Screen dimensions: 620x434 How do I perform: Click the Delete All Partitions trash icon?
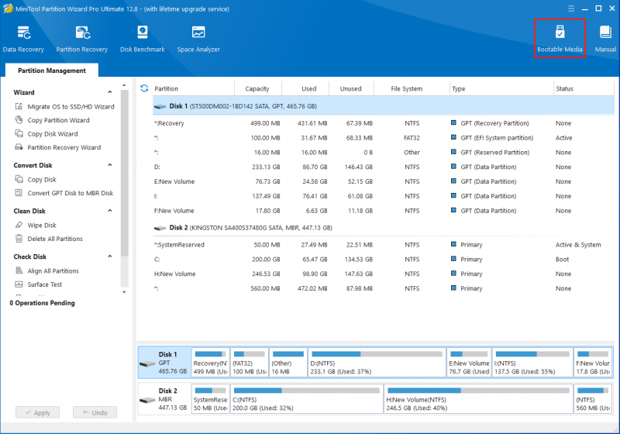19,239
